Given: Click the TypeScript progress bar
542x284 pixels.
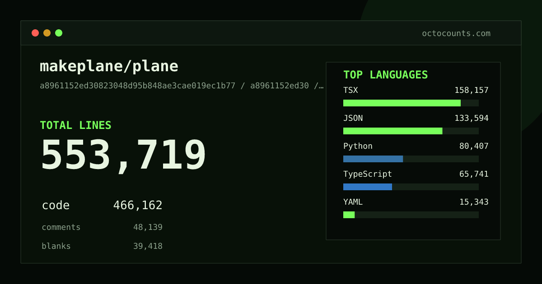Looking at the screenshot, I should [411, 187].
